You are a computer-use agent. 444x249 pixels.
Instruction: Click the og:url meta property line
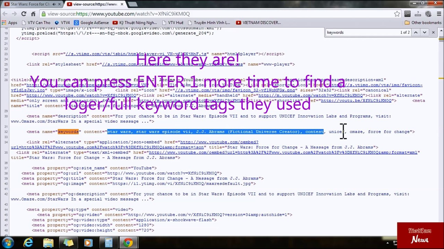pos(121,173)
